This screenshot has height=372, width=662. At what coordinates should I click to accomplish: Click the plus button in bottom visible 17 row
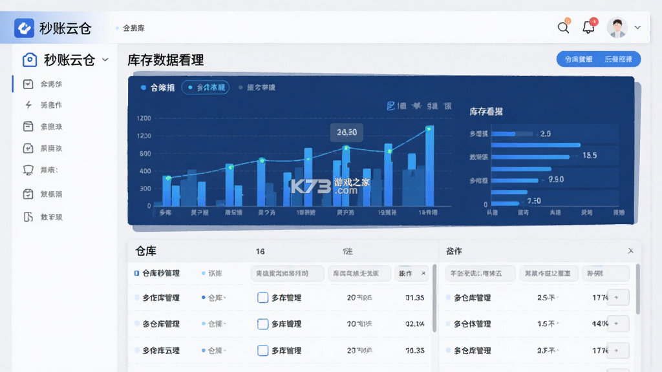click(x=617, y=351)
